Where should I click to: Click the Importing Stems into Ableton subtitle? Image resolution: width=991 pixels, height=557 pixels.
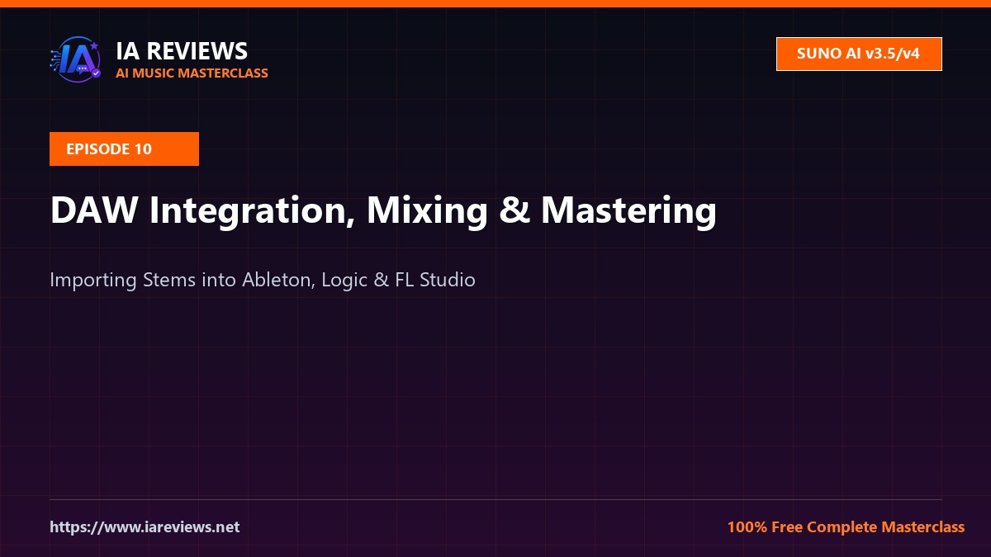[x=263, y=280]
